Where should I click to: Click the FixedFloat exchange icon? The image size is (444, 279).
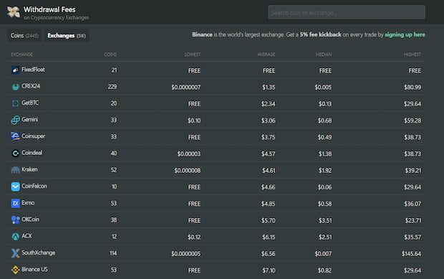[x=15, y=70]
